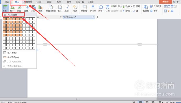This screenshot has height=103, width=181.
Task: Open the 表格 (Table) insert dropdown
Action: click(x=5, y=9)
